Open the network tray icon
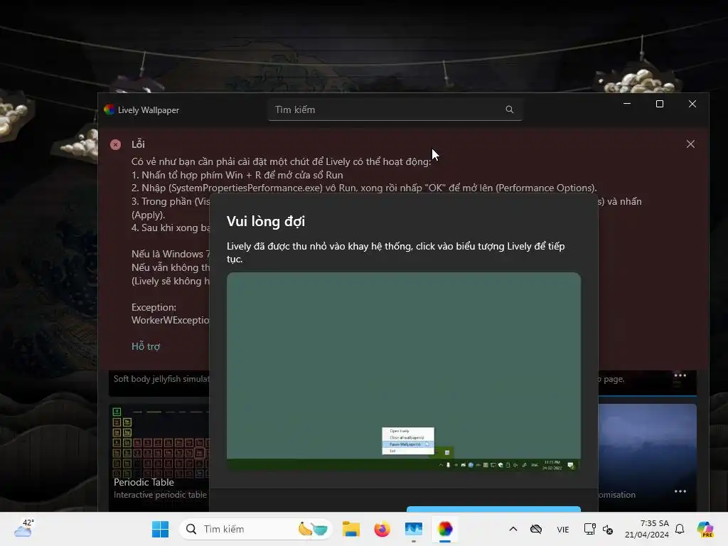The image size is (728, 546). [589, 529]
